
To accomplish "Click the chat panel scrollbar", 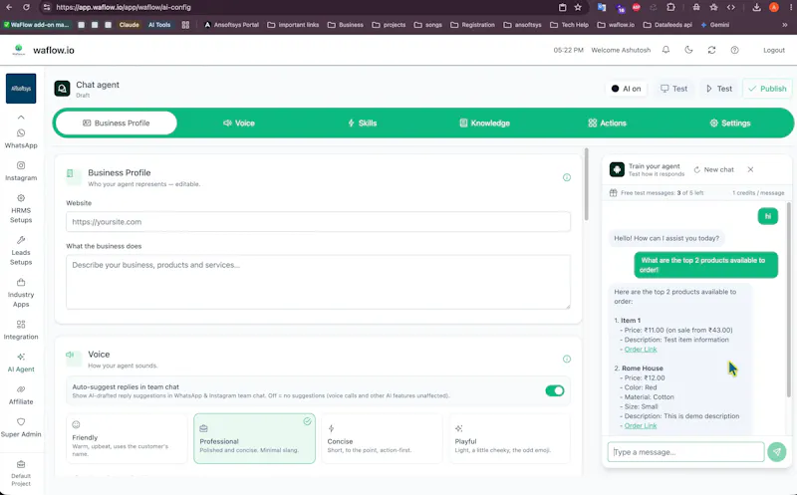I will 788,299.
